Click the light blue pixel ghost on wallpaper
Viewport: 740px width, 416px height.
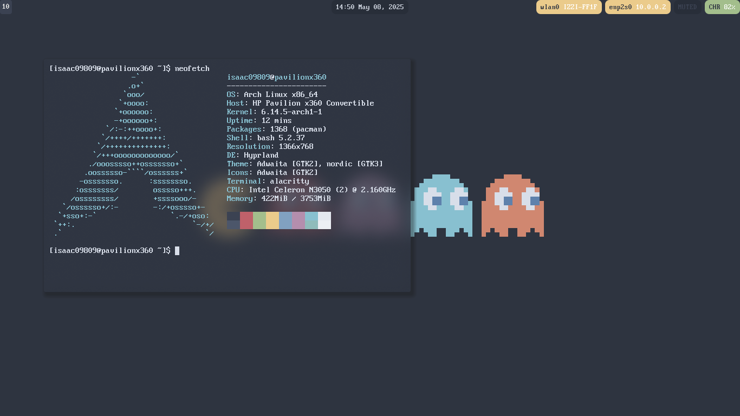click(x=442, y=205)
